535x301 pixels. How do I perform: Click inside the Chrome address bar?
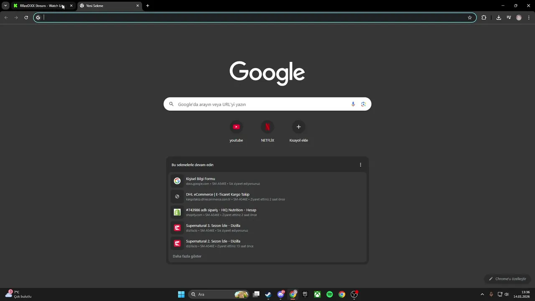click(x=255, y=18)
